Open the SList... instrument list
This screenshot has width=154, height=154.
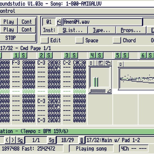(73, 30)
